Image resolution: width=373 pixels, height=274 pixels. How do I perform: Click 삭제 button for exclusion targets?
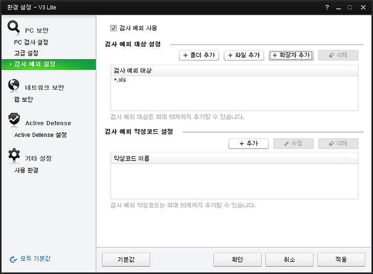[x=338, y=56]
